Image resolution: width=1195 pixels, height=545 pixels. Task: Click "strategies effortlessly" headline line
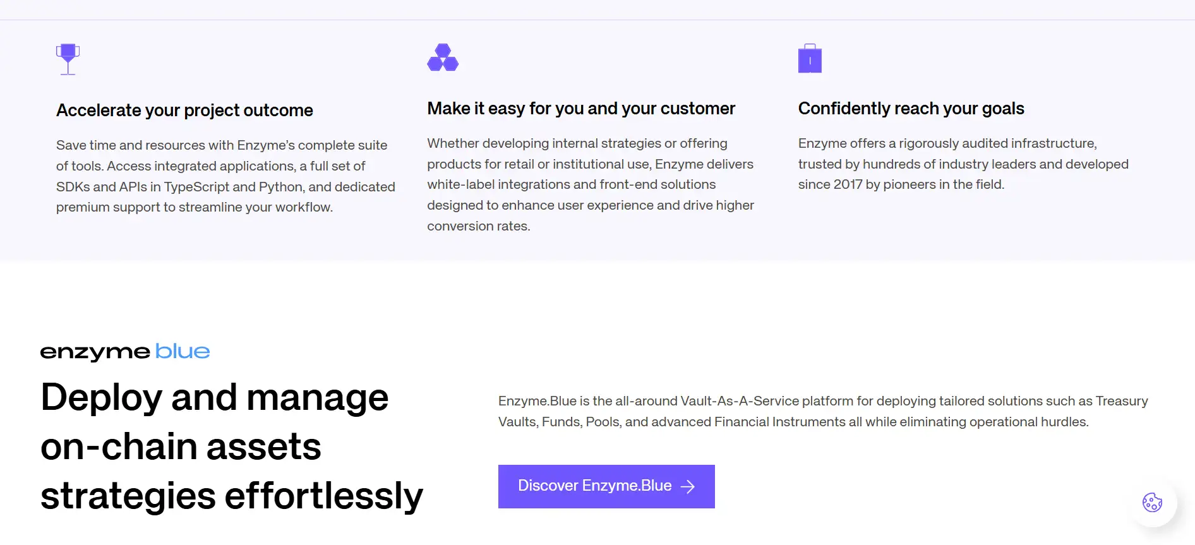pyautogui.click(x=232, y=496)
